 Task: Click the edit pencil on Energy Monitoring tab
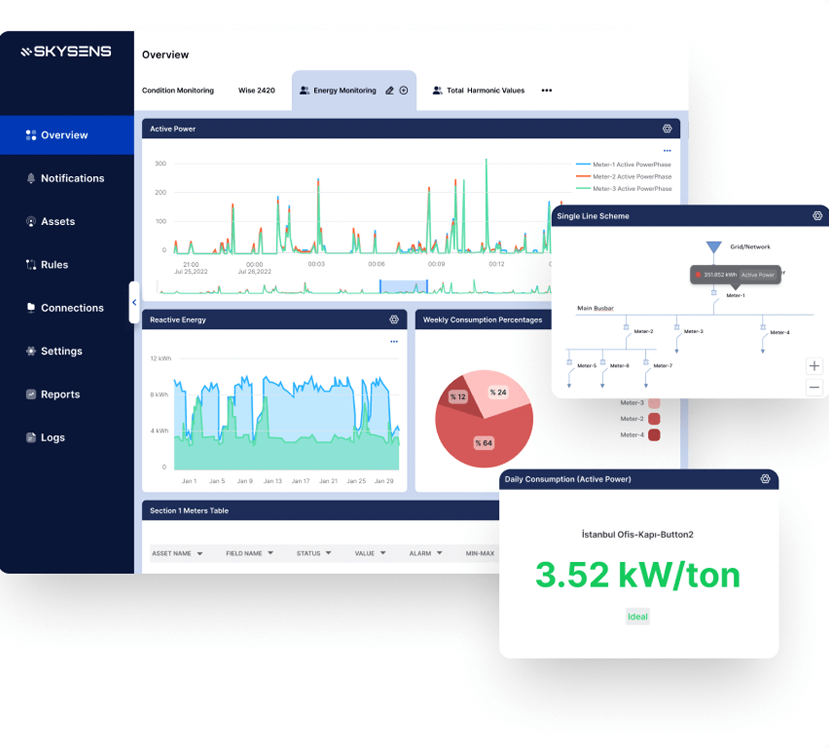point(390,90)
